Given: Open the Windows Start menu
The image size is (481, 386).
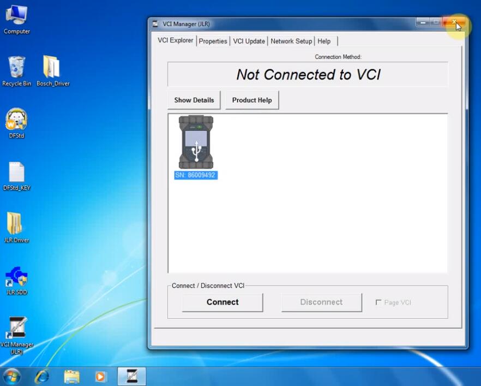Looking at the screenshot, I should point(11,376).
